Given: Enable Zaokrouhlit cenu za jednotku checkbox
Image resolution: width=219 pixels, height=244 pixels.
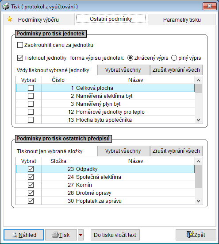Looking at the screenshot, I should [x=20, y=45].
